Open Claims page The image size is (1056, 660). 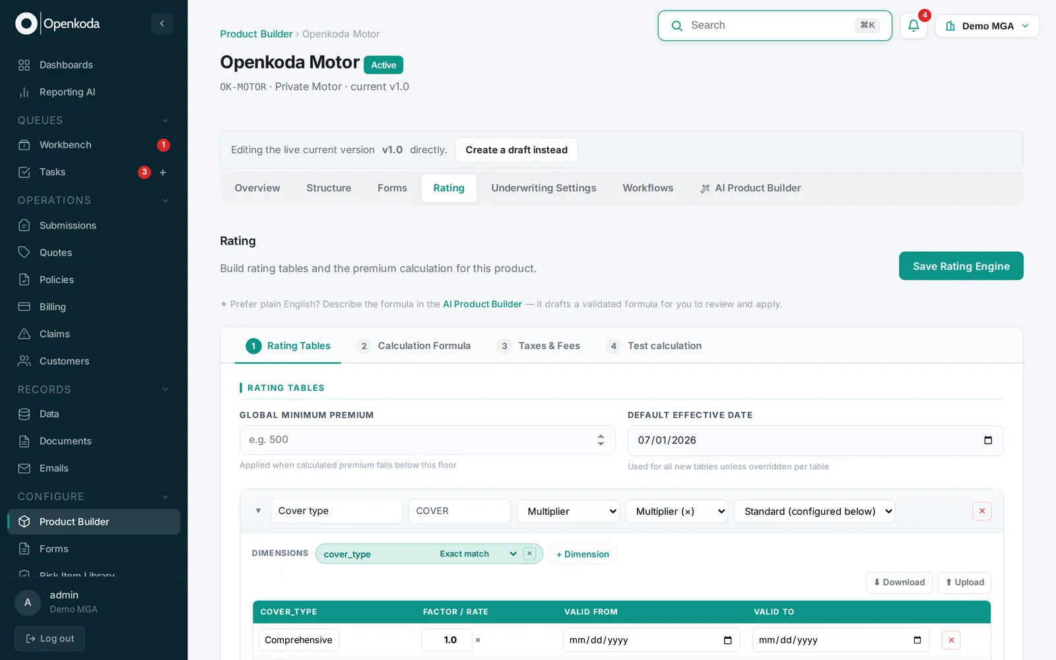(x=94, y=333)
